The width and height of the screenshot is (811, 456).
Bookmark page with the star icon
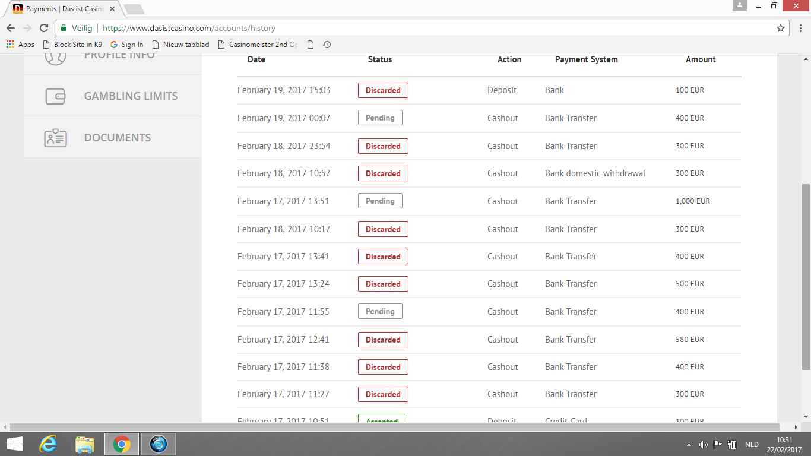click(781, 28)
